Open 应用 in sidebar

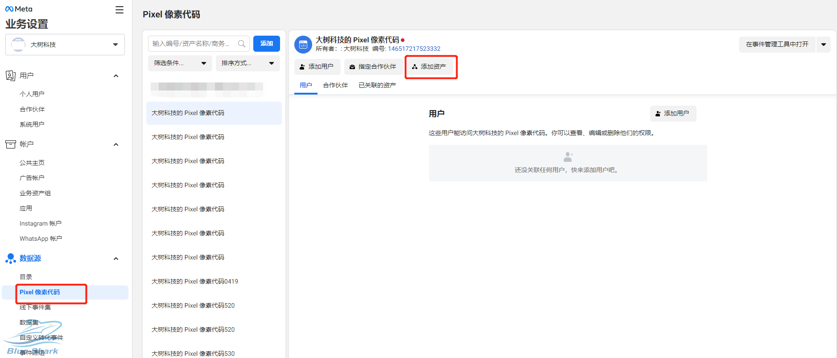[26, 208]
